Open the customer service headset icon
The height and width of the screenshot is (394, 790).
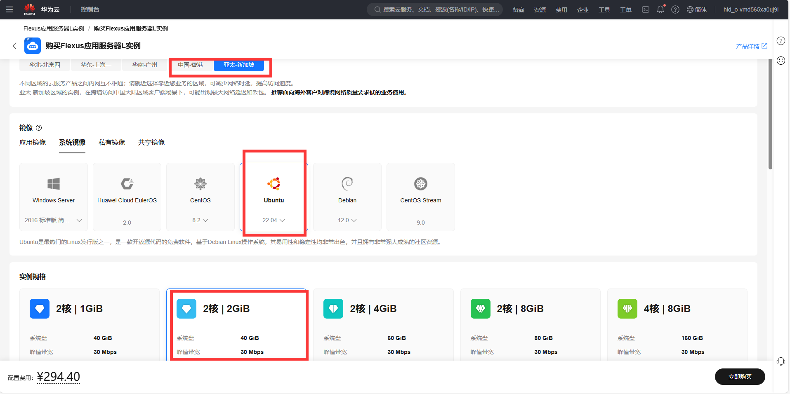pyautogui.click(x=781, y=361)
